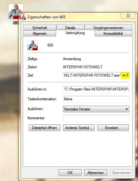Click the Ausführen in path field
Image resolution: width=138 pixels, height=181 pixels.
pos(96,89)
